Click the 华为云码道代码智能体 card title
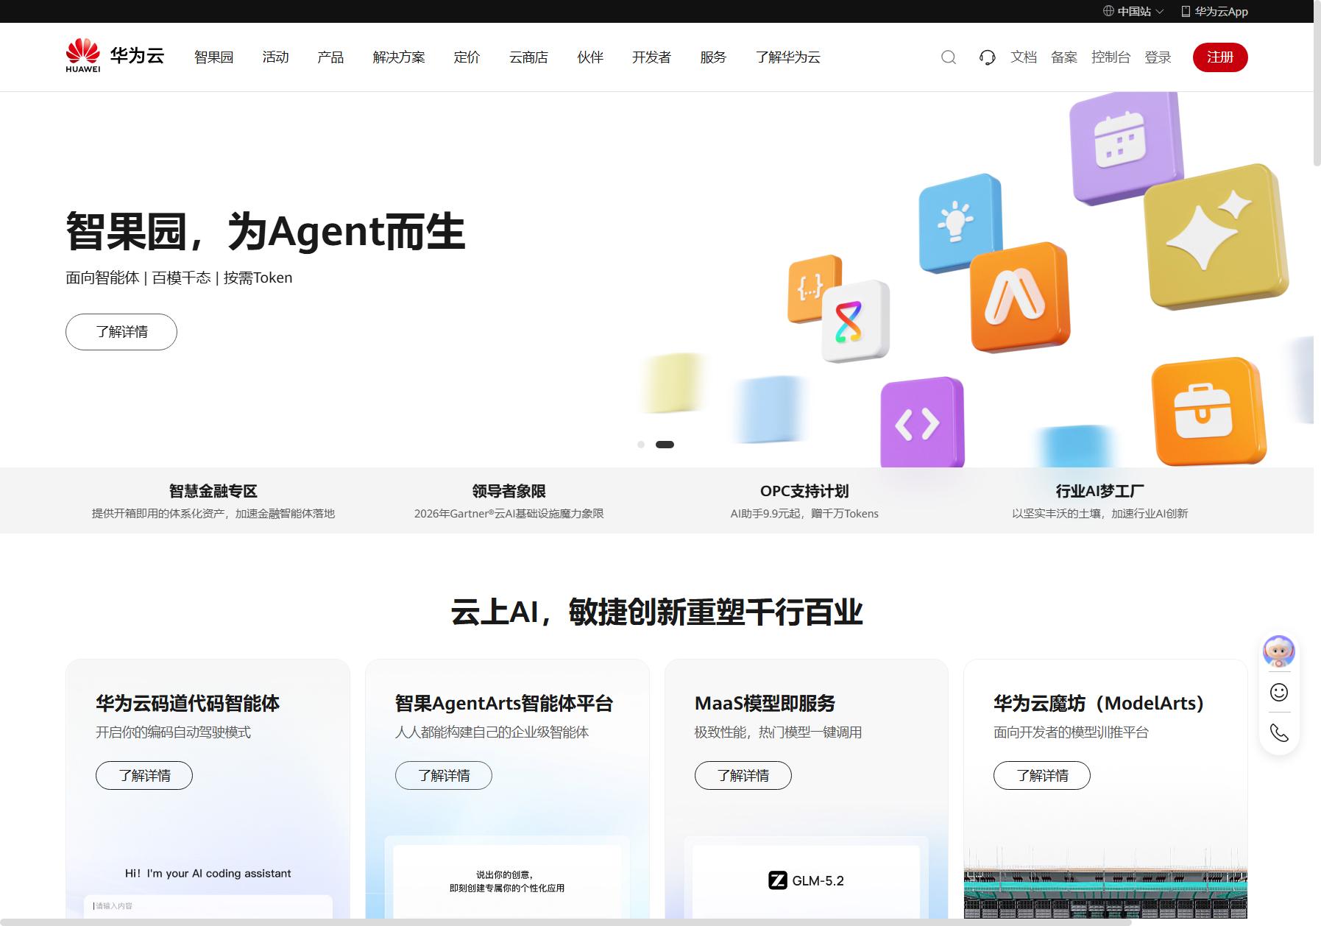 [x=188, y=704]
